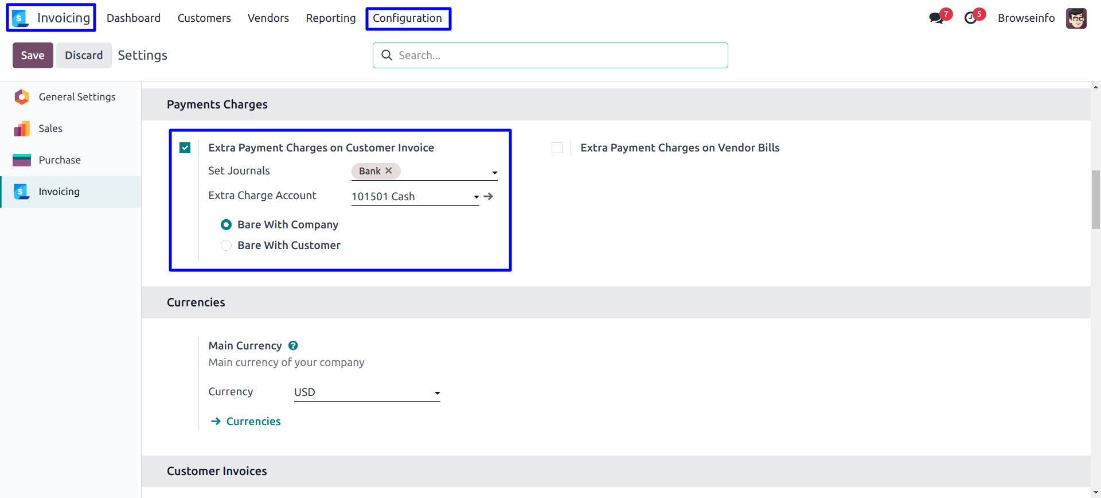Open the activities clock icon
The height and width of the screenshot is (498, 1101).
point(970,18)
